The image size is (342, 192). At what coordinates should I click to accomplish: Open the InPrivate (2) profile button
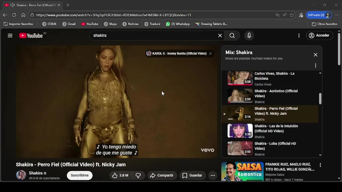coord(319,15)
